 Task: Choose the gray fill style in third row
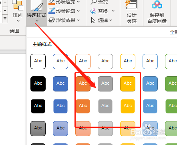pos(105,106)
